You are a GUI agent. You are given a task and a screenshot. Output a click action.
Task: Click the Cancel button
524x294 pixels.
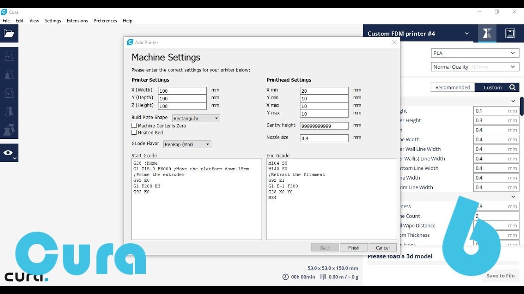[382, 247]
